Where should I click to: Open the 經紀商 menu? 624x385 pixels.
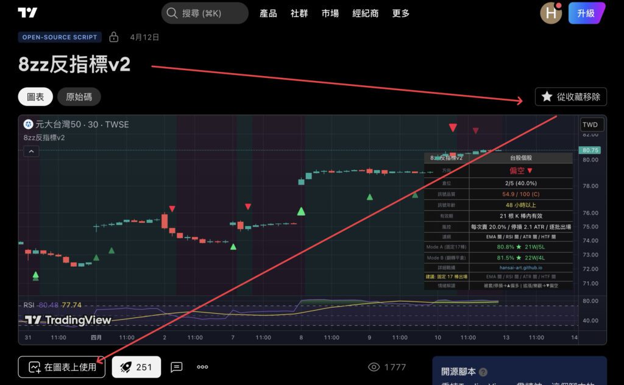coord(366,13)
